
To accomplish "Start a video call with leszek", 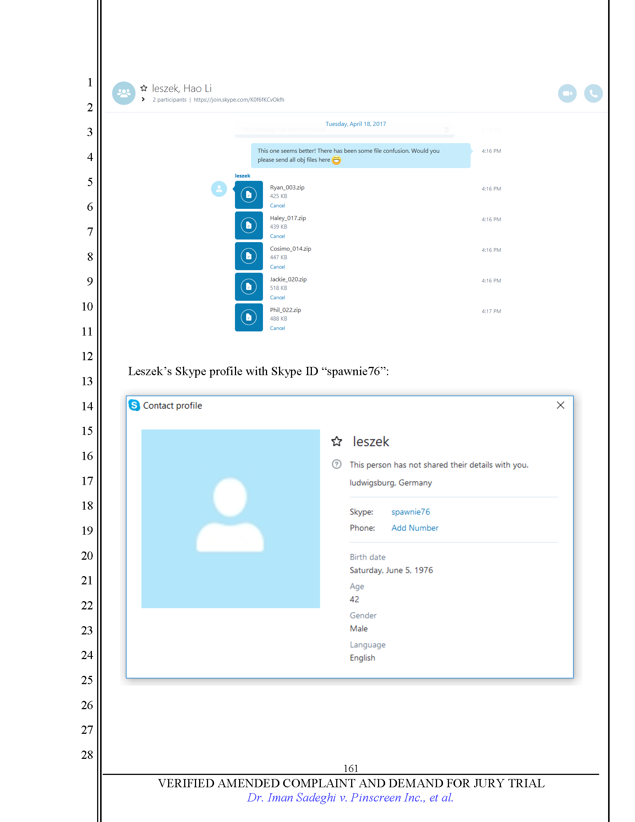I will pyautogui.click(x=567, y=93).
